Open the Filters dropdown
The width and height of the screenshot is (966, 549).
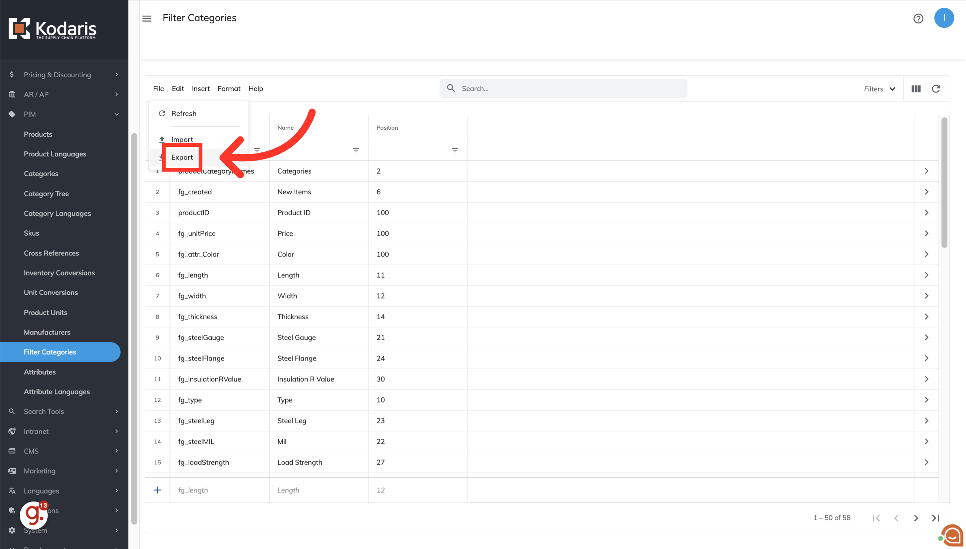coord(880,88)
